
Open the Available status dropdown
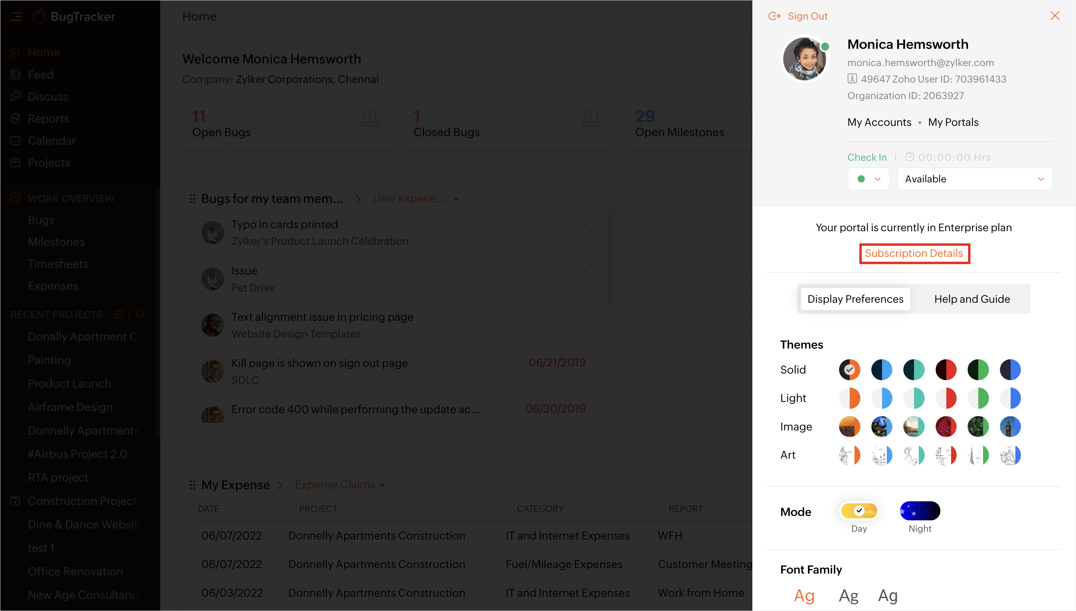974,179
